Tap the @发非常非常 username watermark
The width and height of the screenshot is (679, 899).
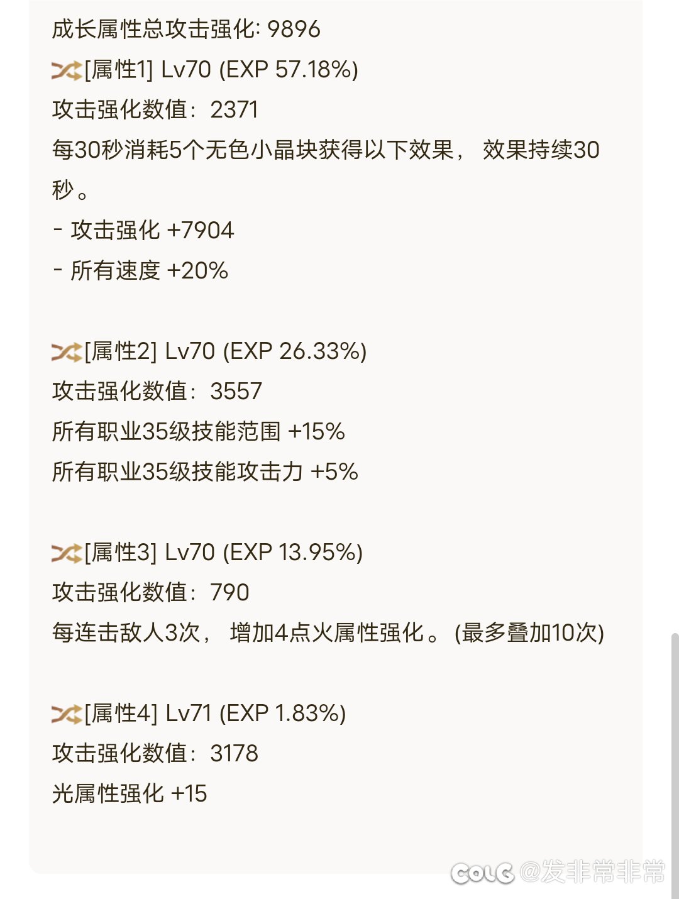coord(593,873)
